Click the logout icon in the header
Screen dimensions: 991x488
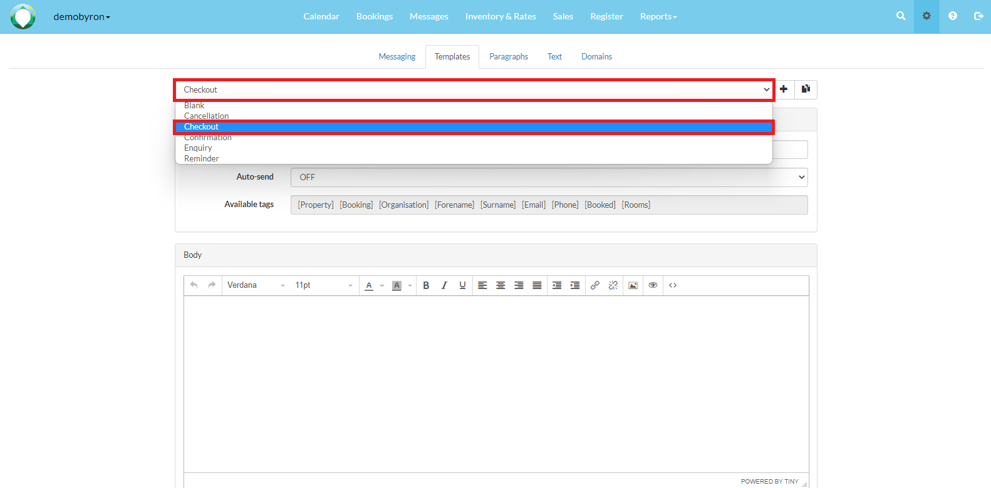[x=978, y=16]
